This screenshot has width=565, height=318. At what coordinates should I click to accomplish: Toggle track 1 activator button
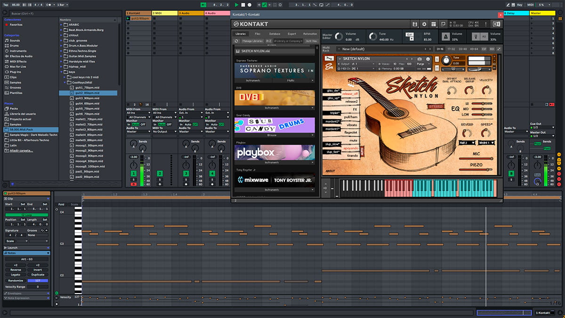[x=134, y=174]
